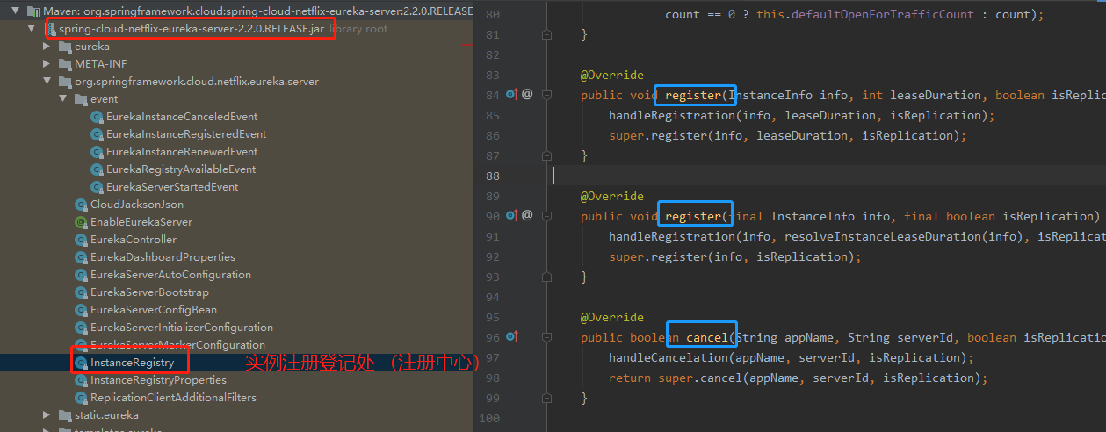Click the EurekaController class icon
Viewport: 1106px width, 432px height.
(82, 240)
